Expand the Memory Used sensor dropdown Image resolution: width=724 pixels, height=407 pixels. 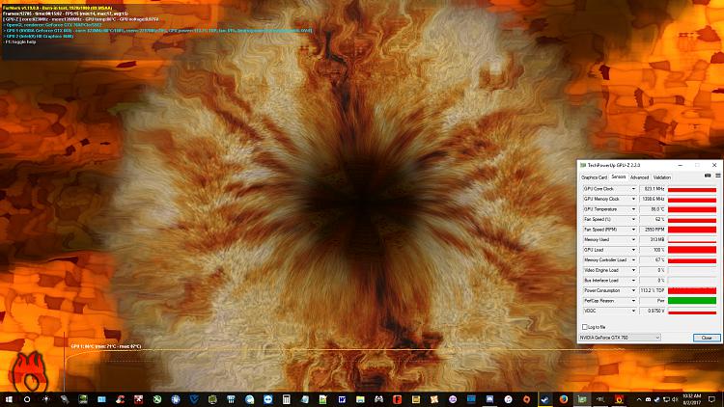[633, 239]
